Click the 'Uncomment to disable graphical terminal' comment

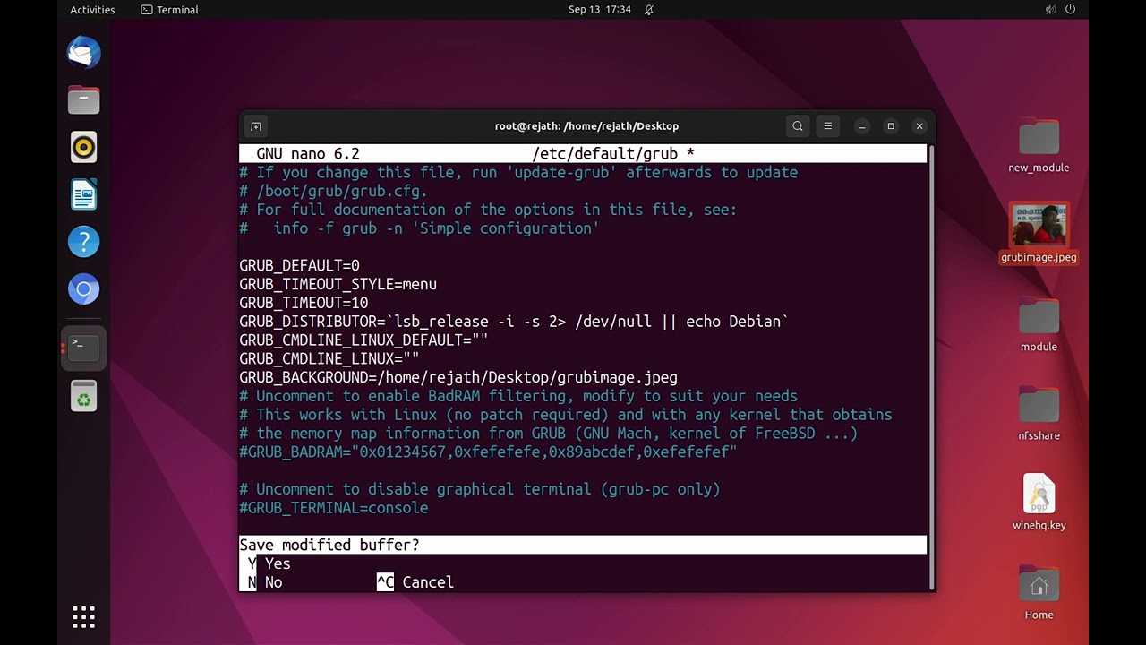click(x=480, y=489)
